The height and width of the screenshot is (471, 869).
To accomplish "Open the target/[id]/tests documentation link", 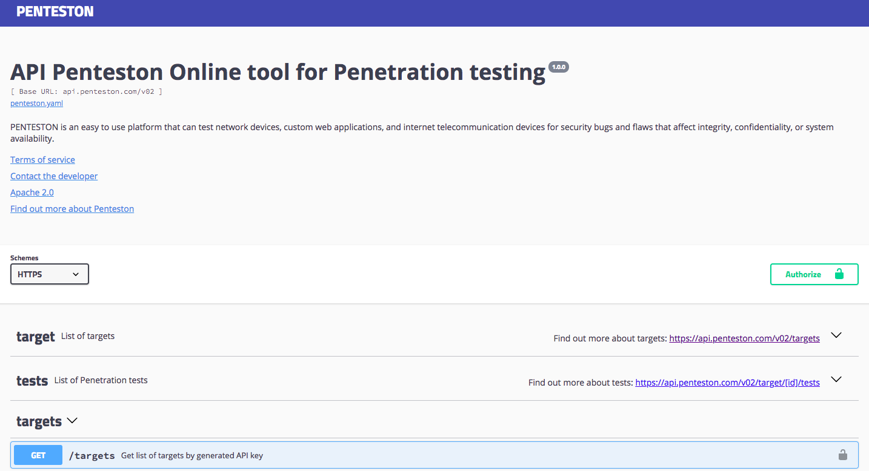I will [x=727, y=383].
